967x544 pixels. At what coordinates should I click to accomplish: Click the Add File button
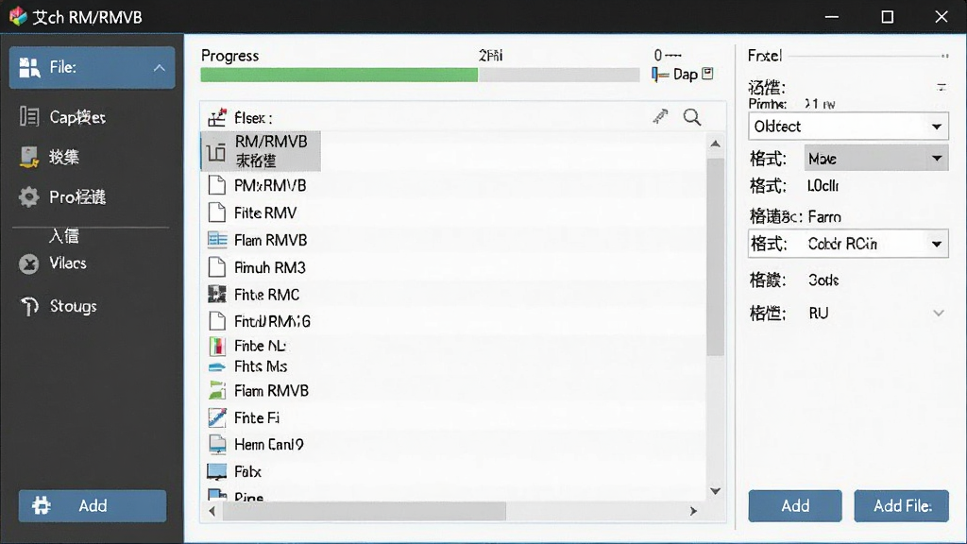(x=901, y=506)
